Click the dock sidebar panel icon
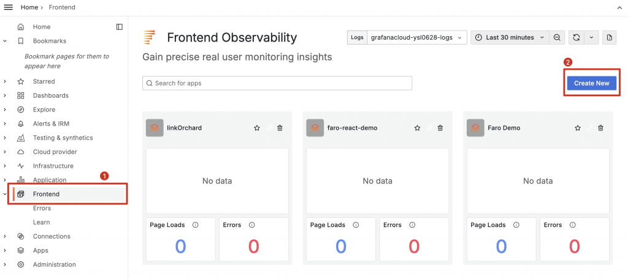This screenshot has height=279, width=628. click(120, 27)
